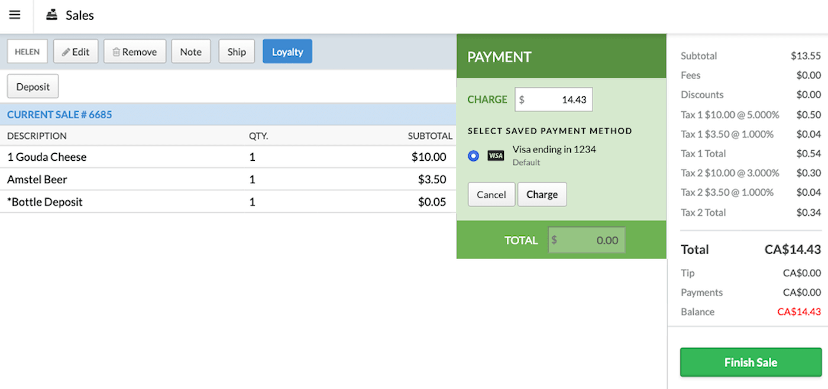Open the hamburger navigation menu

tap(15, 15)
